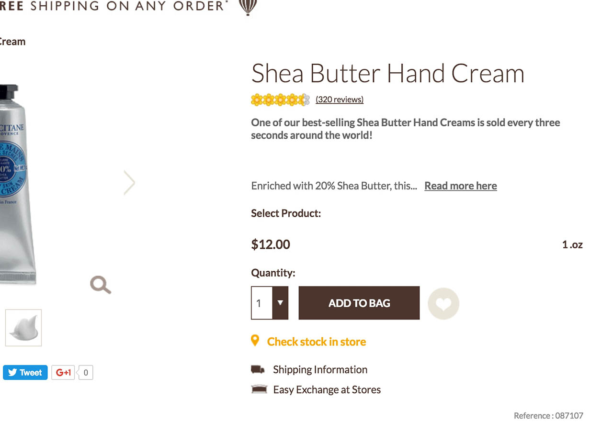Add product to wishlist with heart icon

443,303
